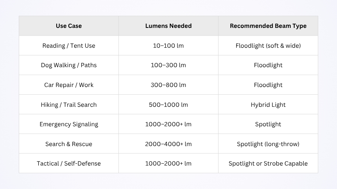Click the "Search & Rescue" cell
The height and width of the screenshot is (189, 337).
click(69, 144)
